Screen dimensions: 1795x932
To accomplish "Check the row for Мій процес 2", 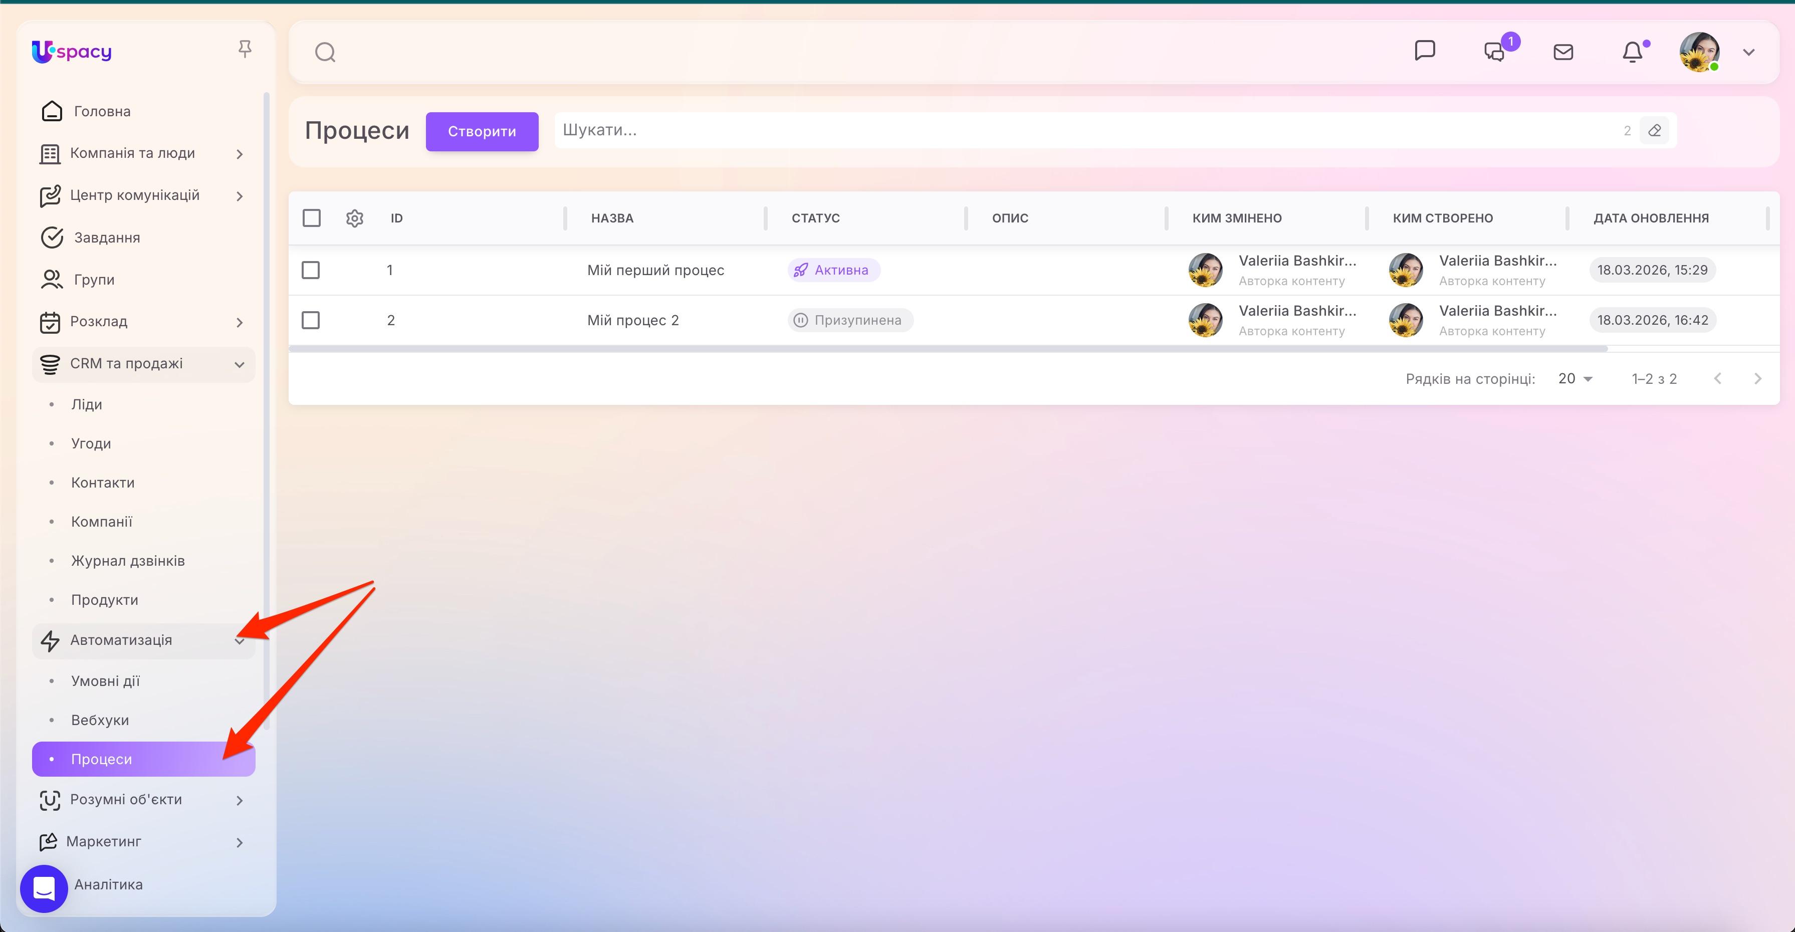I will [x=311, y=320].
